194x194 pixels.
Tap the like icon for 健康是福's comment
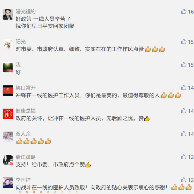[x=184, y=111]
